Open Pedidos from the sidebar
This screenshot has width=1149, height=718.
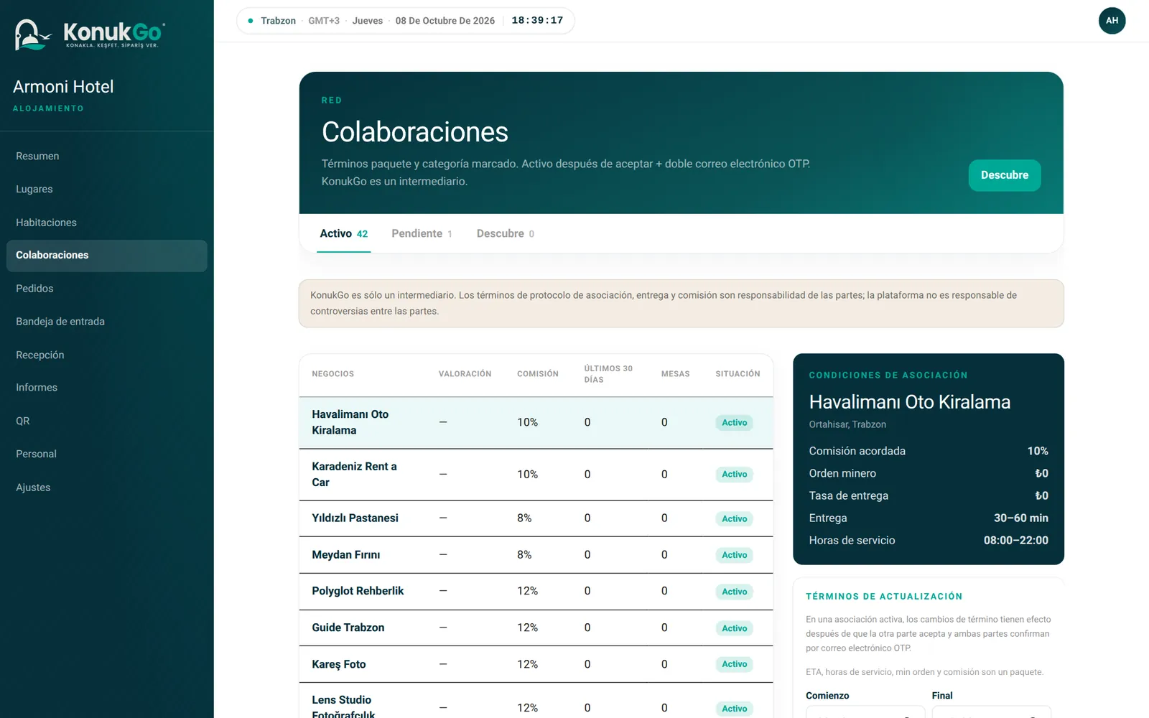[107, 289]
